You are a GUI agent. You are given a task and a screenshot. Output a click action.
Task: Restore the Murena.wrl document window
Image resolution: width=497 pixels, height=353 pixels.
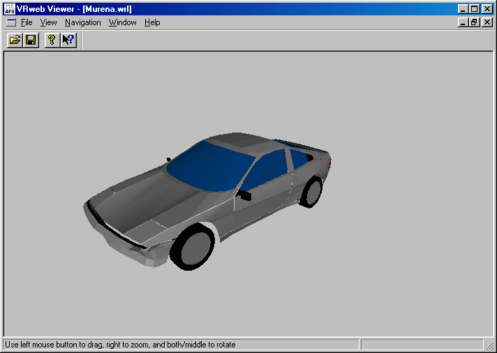[475, 22]
